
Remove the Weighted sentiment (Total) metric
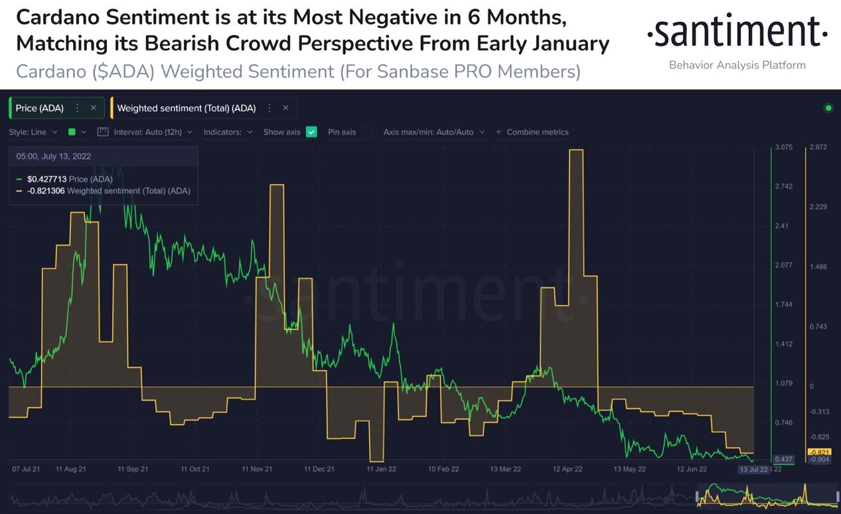285,108
